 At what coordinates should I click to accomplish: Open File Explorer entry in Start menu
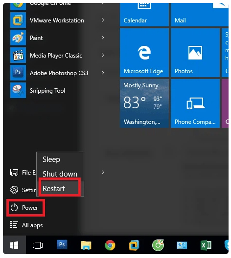(x=23, y=172)
